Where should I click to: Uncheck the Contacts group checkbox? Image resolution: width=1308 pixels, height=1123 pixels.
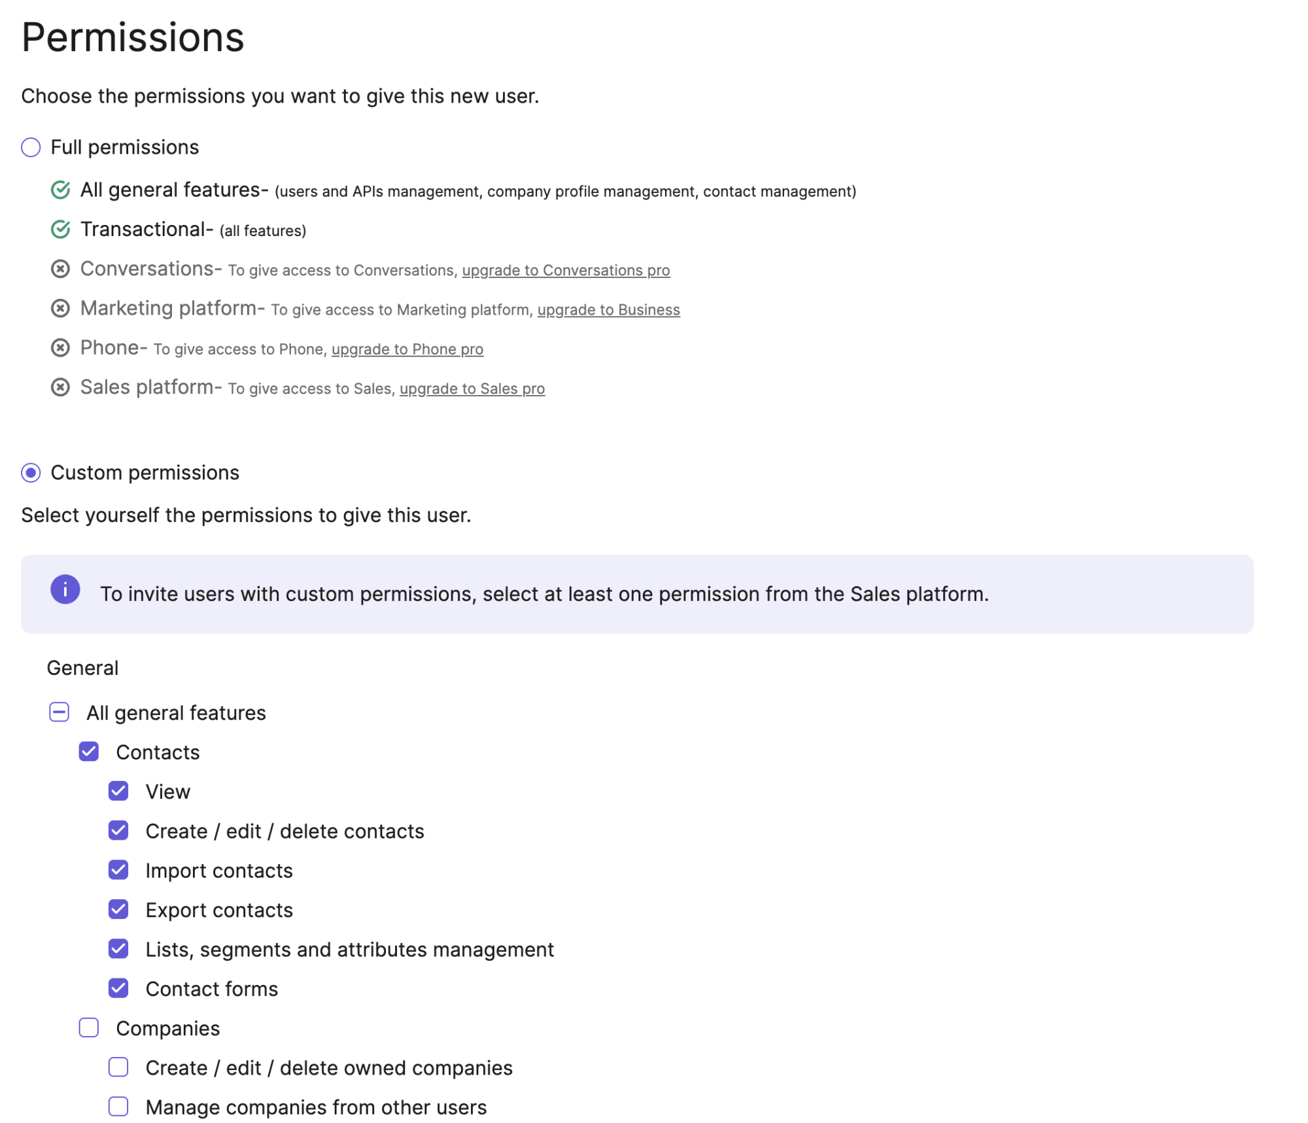click(x=89, y=752)
